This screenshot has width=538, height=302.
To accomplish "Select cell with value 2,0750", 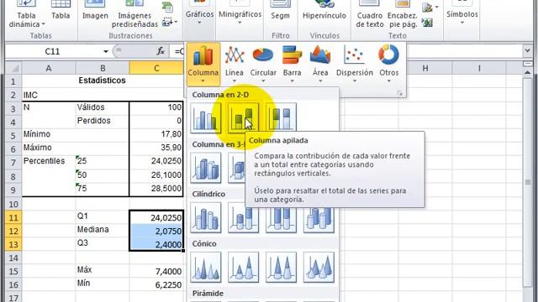I will tap(156, 231).
